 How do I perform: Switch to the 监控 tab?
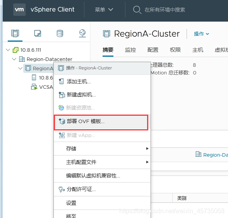coord(130,50)
